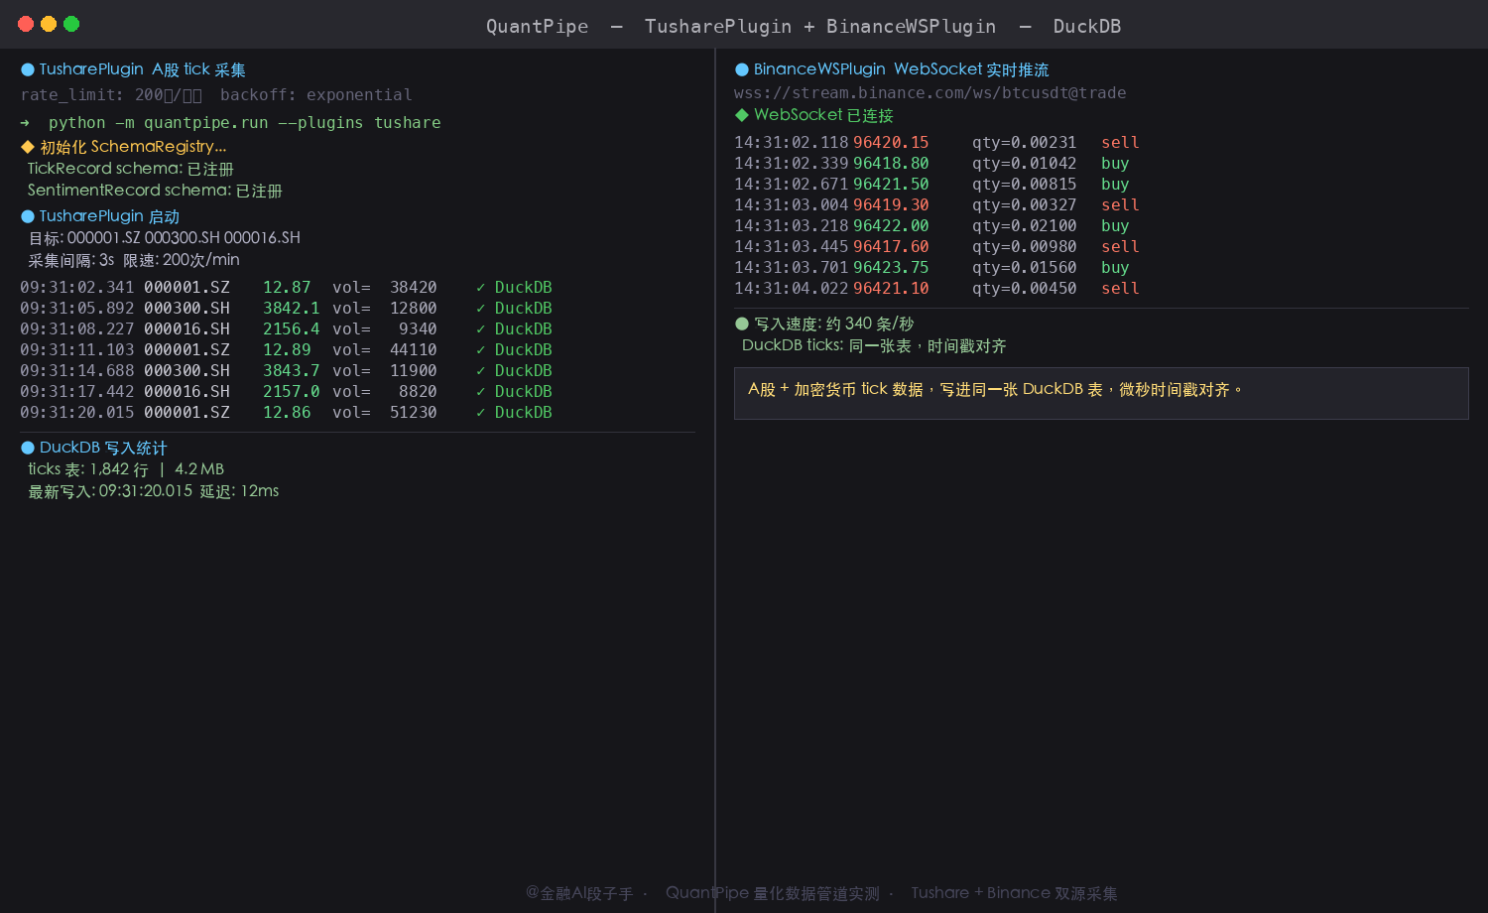Click volume value 51230
This screenshot has height=913, width=1488.
[x=414, y=413]
